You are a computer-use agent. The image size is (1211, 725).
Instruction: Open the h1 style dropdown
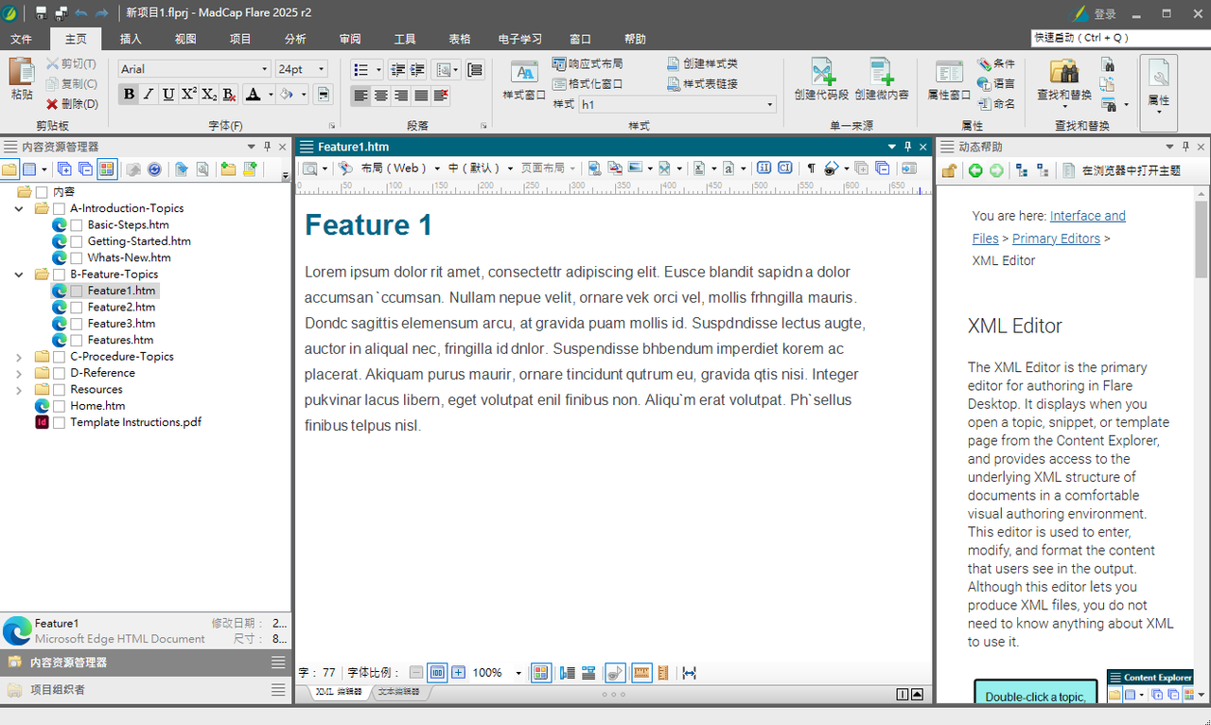[x=769, y=104]
